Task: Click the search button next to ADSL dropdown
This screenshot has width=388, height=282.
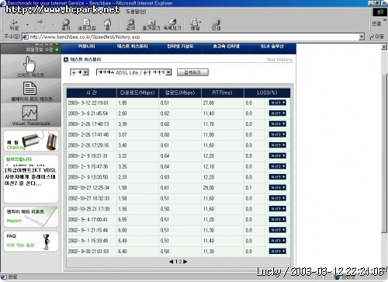Action: 192,72
